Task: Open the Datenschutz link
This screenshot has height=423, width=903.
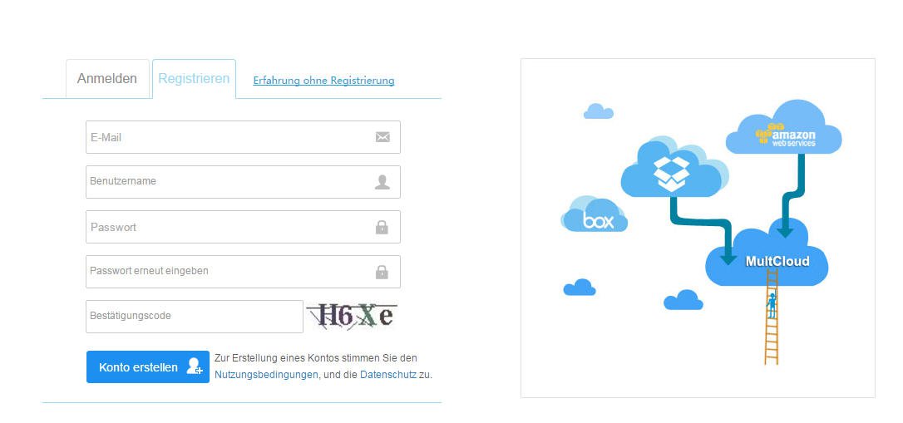Action: [388, 375]
